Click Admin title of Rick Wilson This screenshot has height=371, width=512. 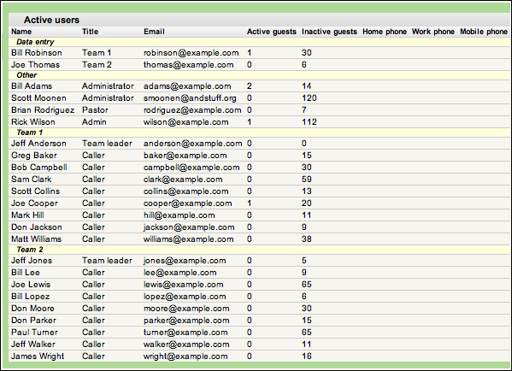[x=94, y=122]
